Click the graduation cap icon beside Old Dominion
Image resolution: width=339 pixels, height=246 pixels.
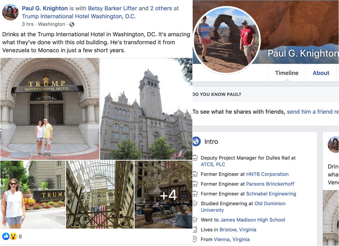(195, 203)
